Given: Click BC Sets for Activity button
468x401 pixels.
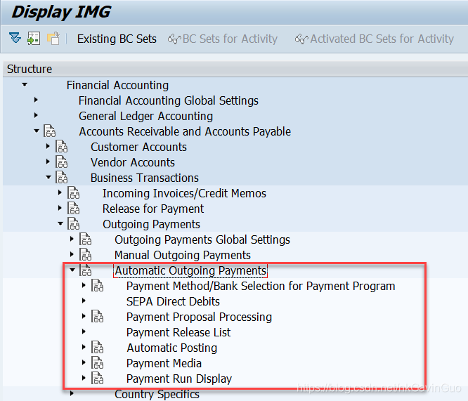Looking at the screenshot, I should pyautogui.click(x=223, y=39).
